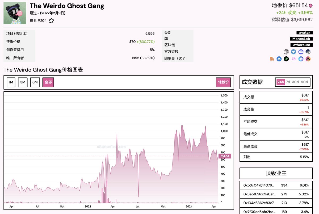Viewport: 319px width, 214px height.
Task: Click the 列出 5.15% listed row
Action: click(276, 157)
